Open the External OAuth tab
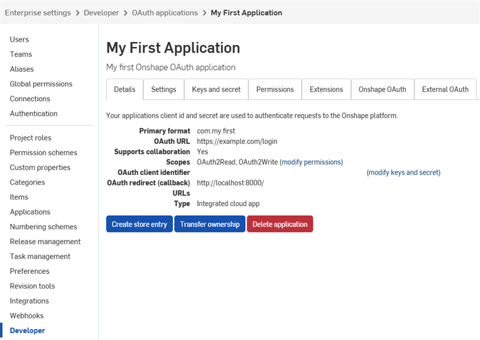This screenshot has width=480, height=340. (x=445, y=90)
